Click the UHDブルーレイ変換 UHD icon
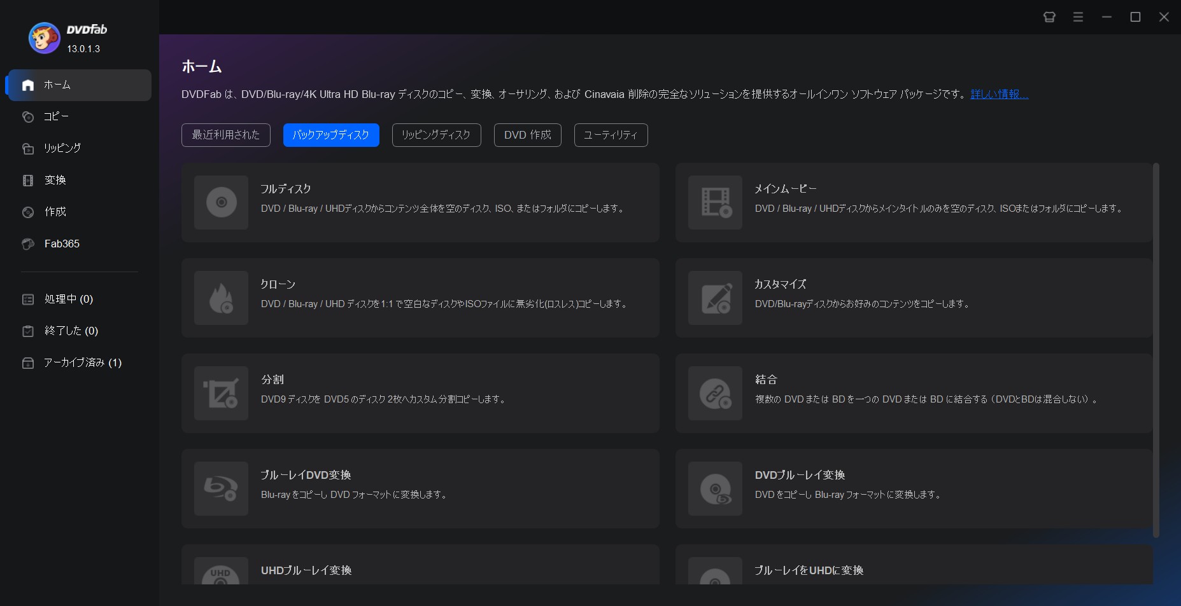1181x606 pixels. click(221, 571)
